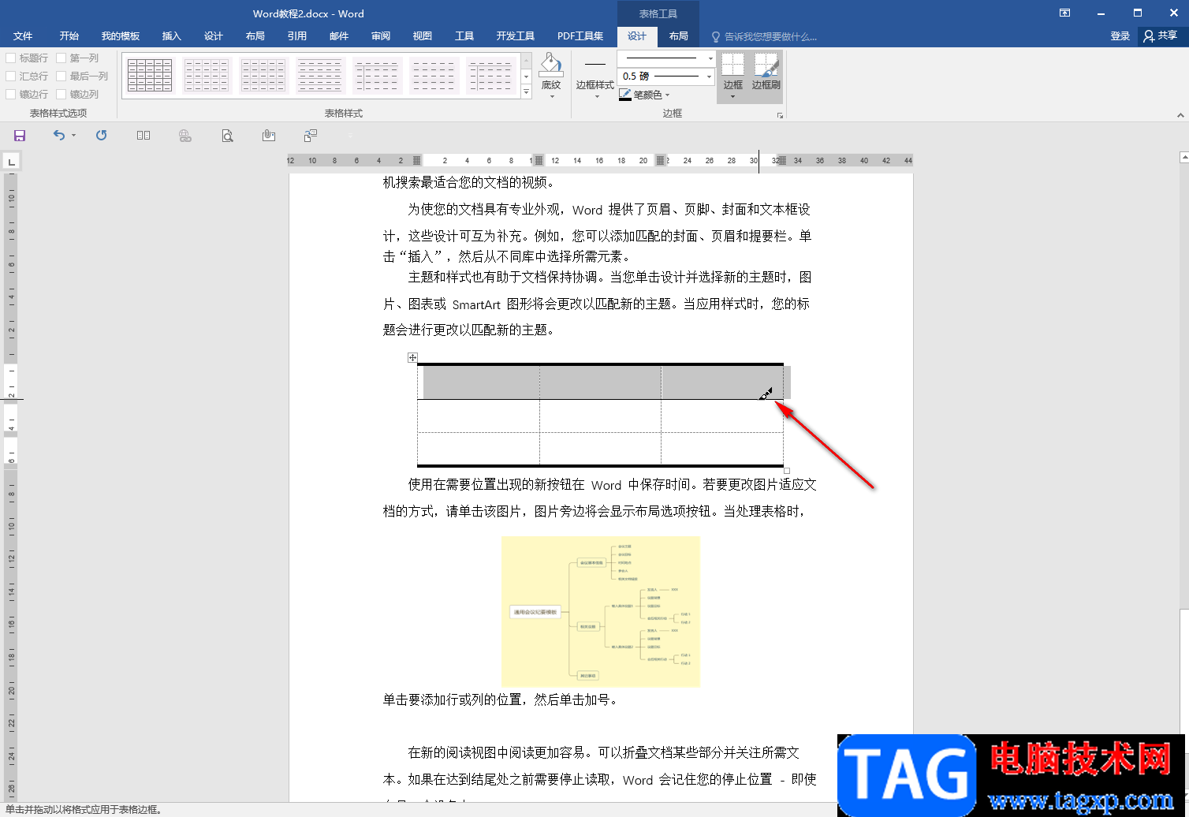Switch to table tools 布局 layout tab
1189x817 pixels.
(x=678, y=36)
